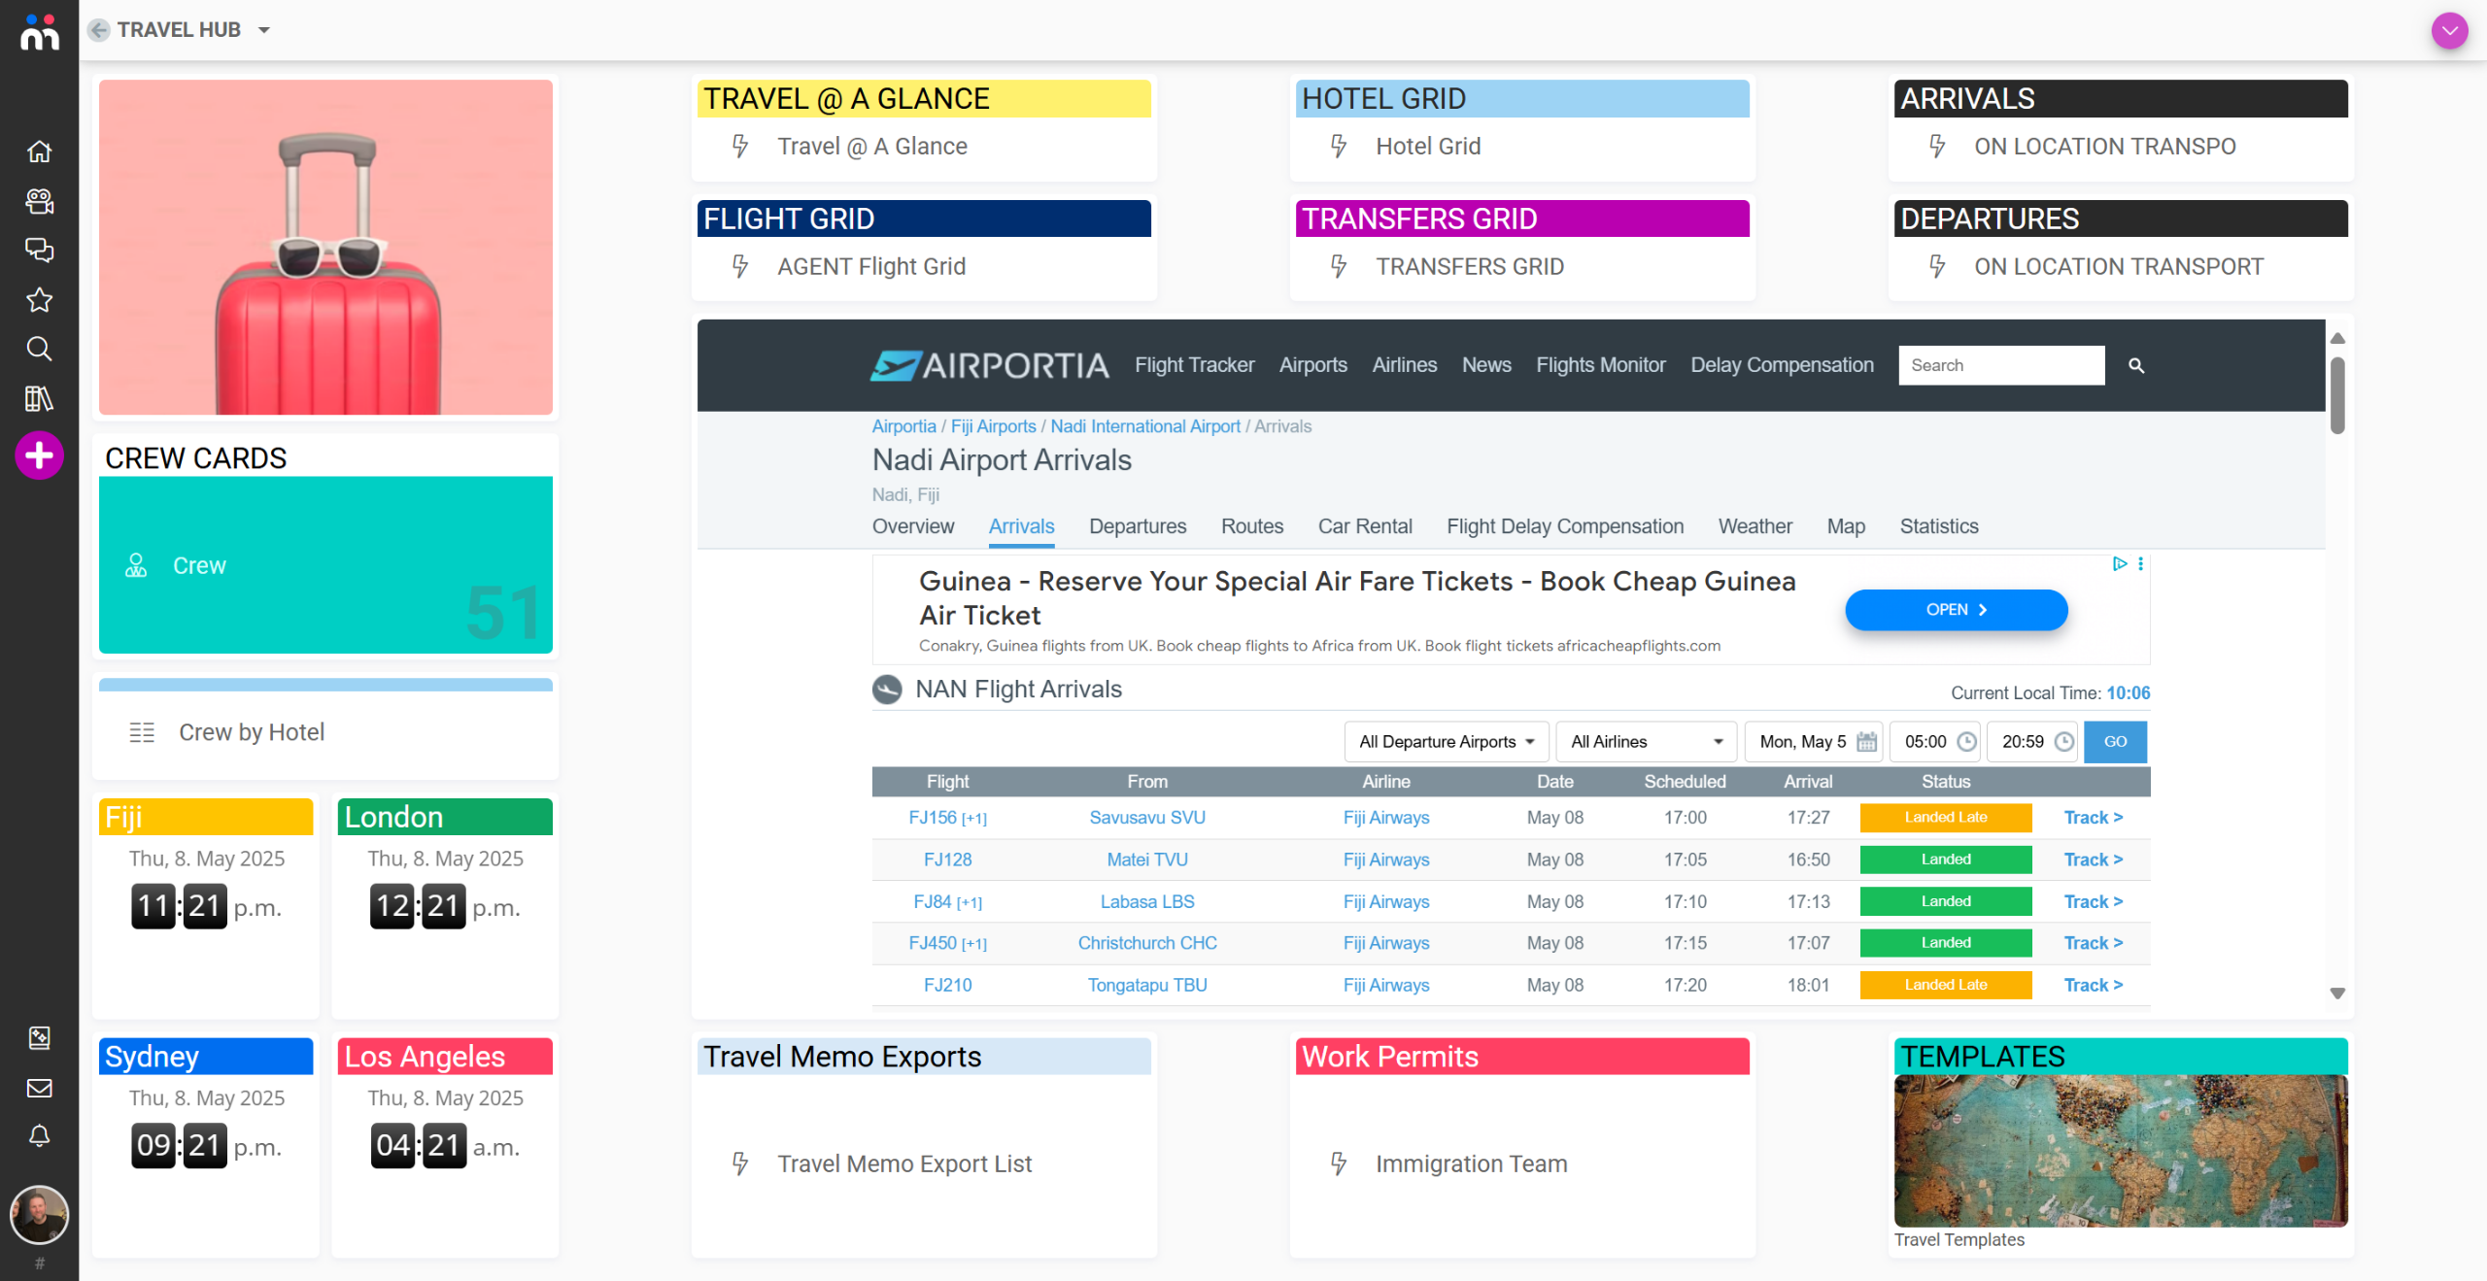Select the Weather tab
This screenshot has height=1281, width=2487.
[x=1755, y=526]
